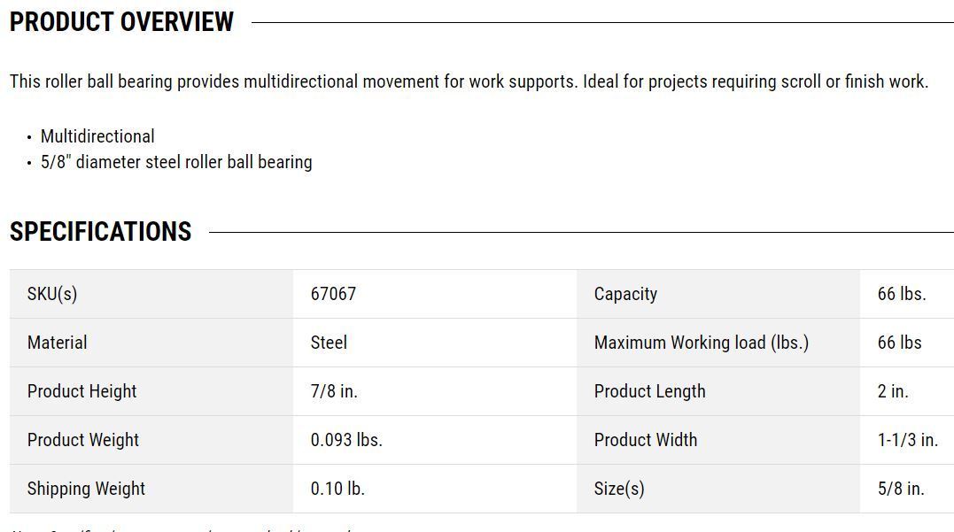The width and height of the screenshot is (954, 532).
Task: Click the PRODUCT OVERVIEW heading
Action: [x=121, y=22]
